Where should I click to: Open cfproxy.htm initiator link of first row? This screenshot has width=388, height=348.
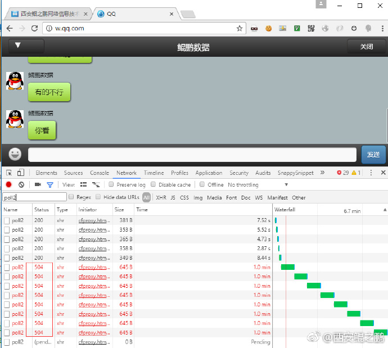pos(94,220)
